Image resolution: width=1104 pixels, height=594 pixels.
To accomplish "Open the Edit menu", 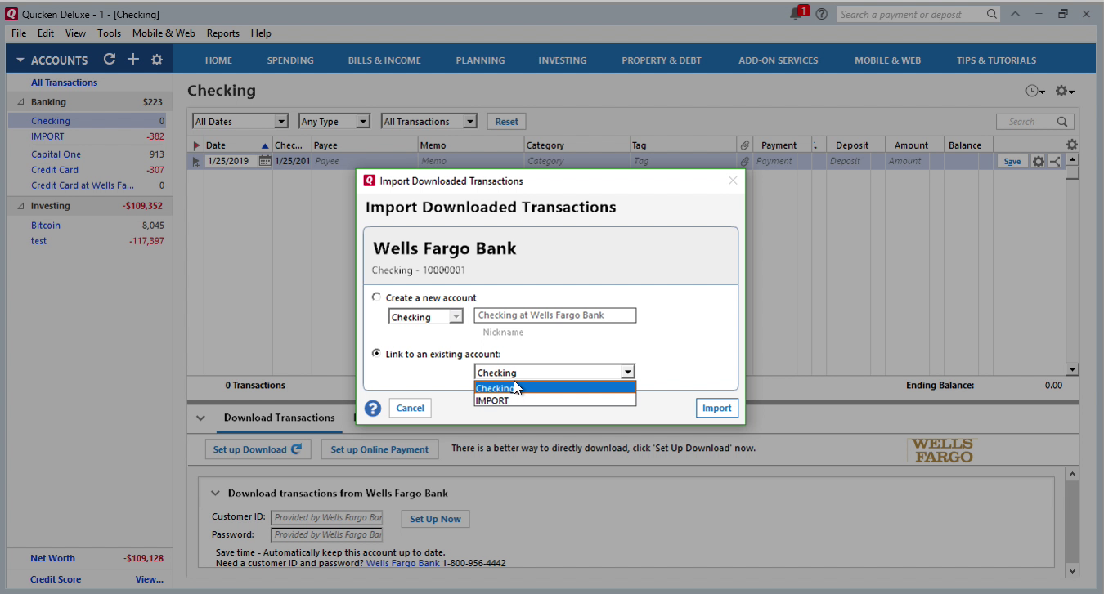I will [46, 33].
